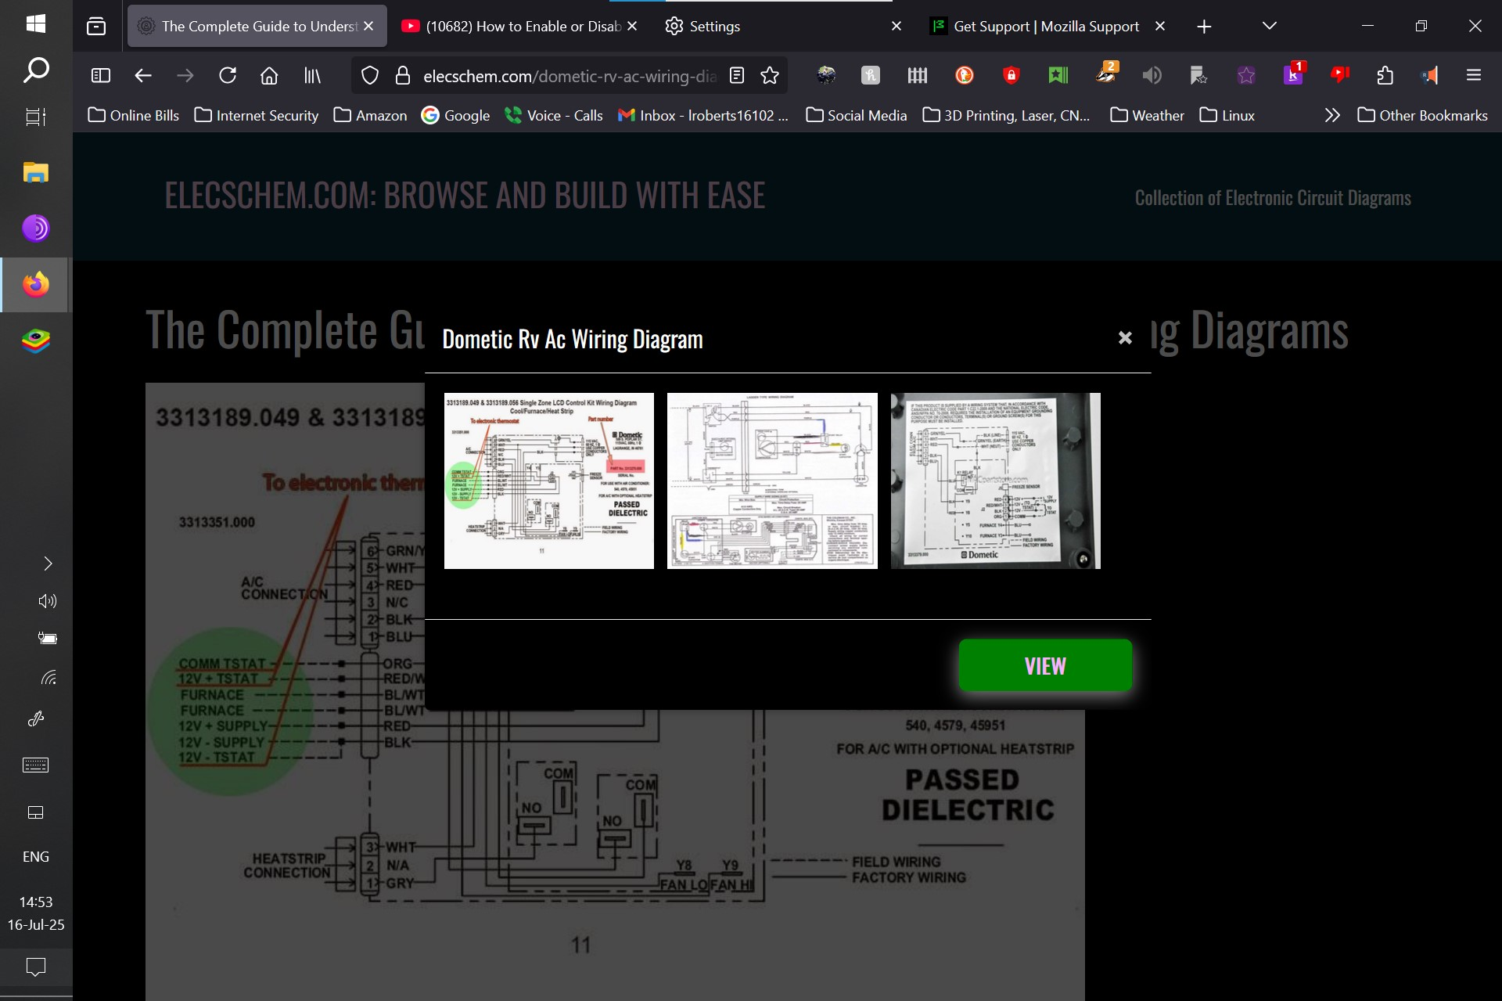The height and width of the screenshot is (1001, 1502).
Task: Toggle Reader View in address bar
Action: (737, 75)
